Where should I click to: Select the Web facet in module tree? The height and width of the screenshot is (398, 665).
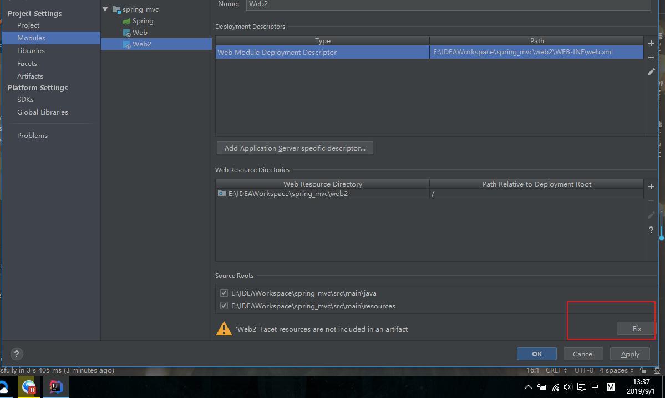(x=140, y=33)
